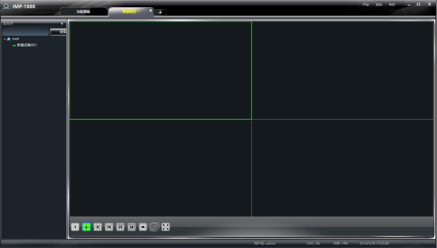Switch to the 功能面板 tab
This screenshot has height=248, width=437.
(x=83, y=12)
